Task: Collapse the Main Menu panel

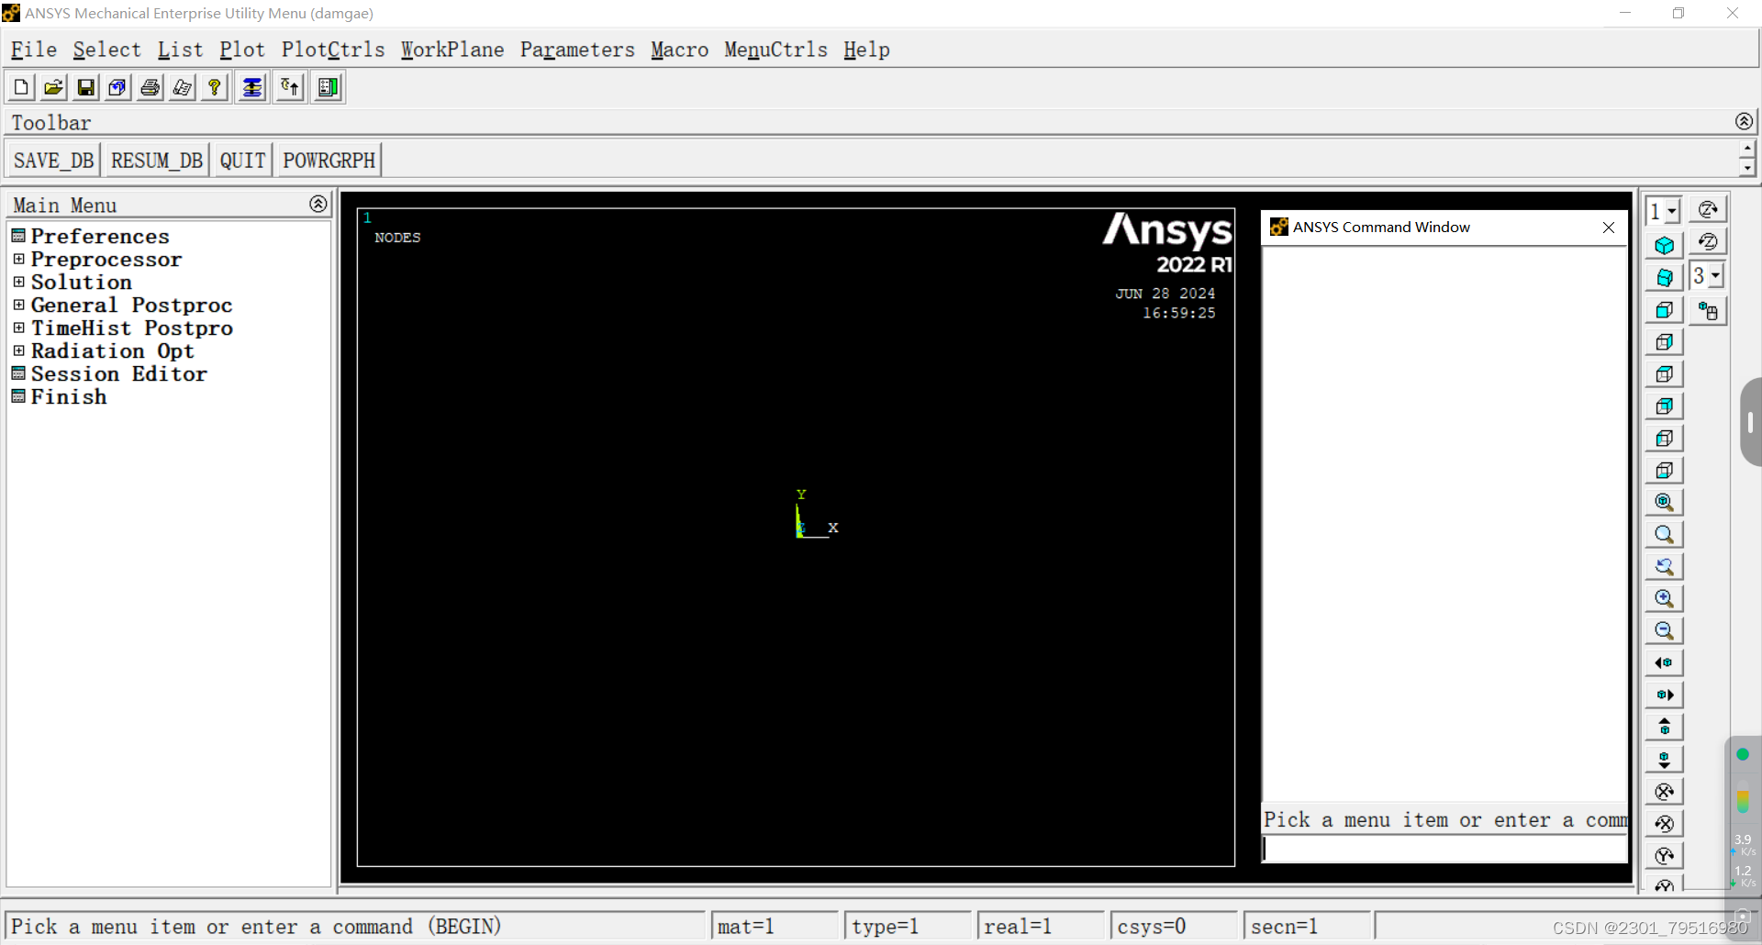Action: (x=318, y=204)
